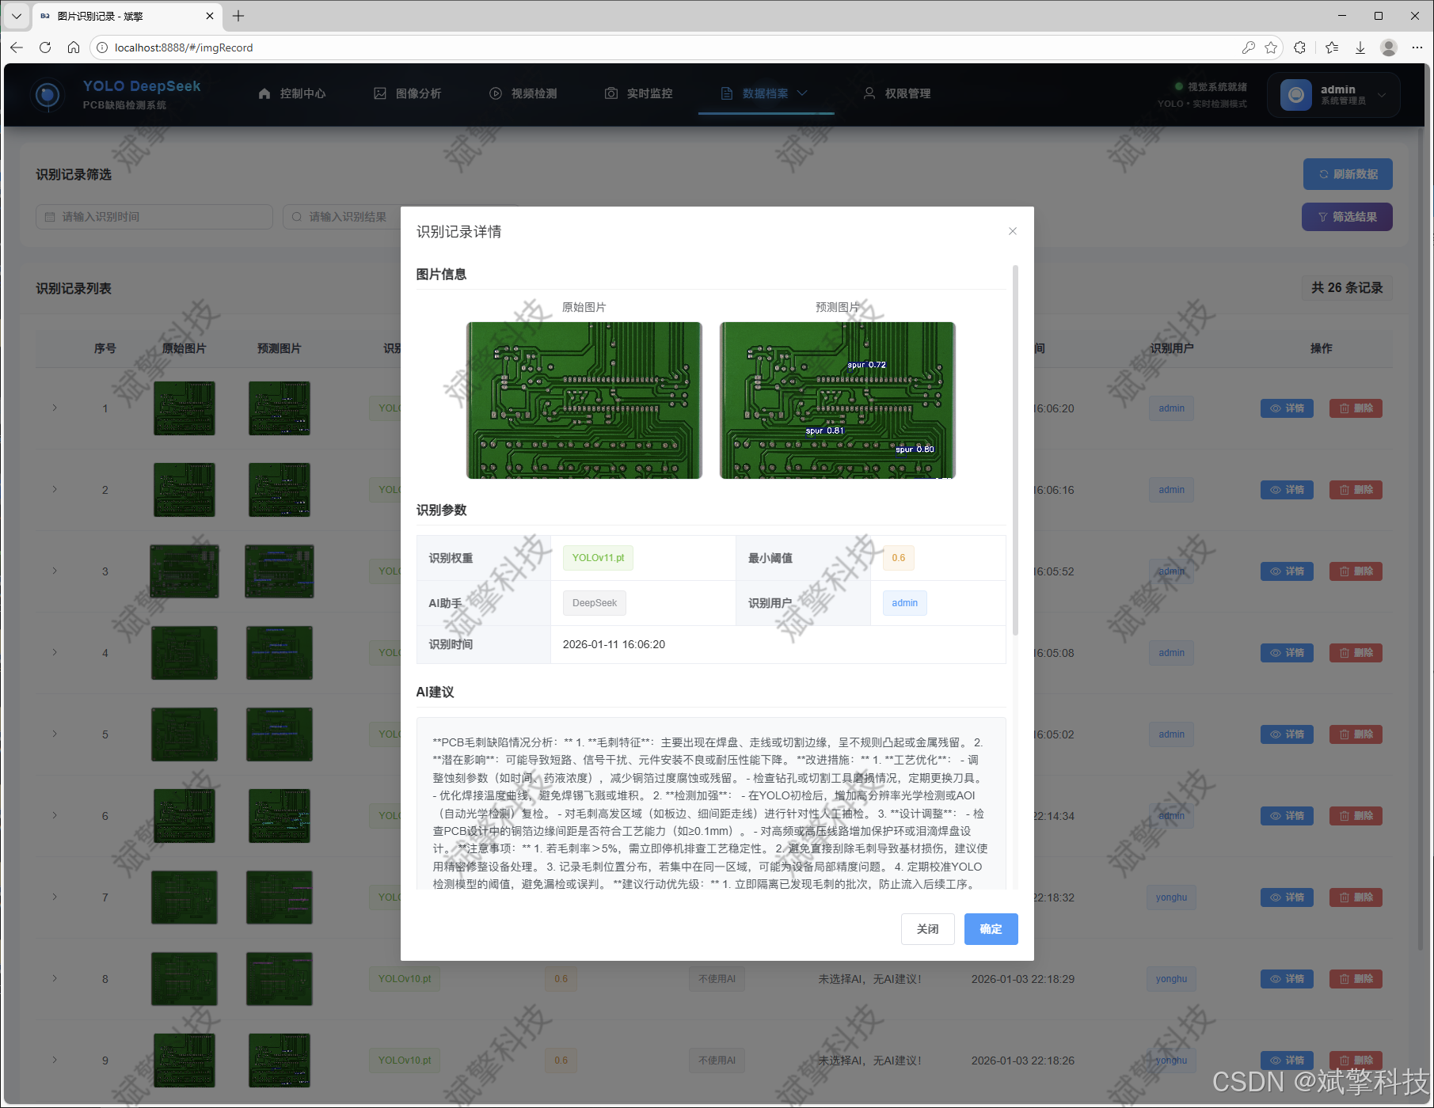Click the camera icon beside 实时监控
The width and height of the screenshot is (1434, 1108).
point(611,93)
